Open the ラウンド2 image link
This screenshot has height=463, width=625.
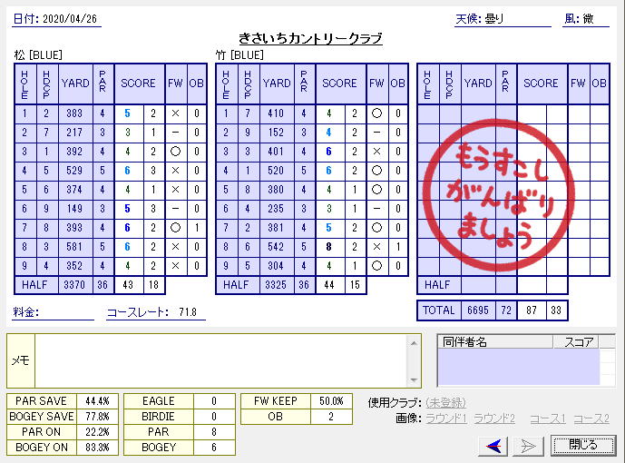494,419
